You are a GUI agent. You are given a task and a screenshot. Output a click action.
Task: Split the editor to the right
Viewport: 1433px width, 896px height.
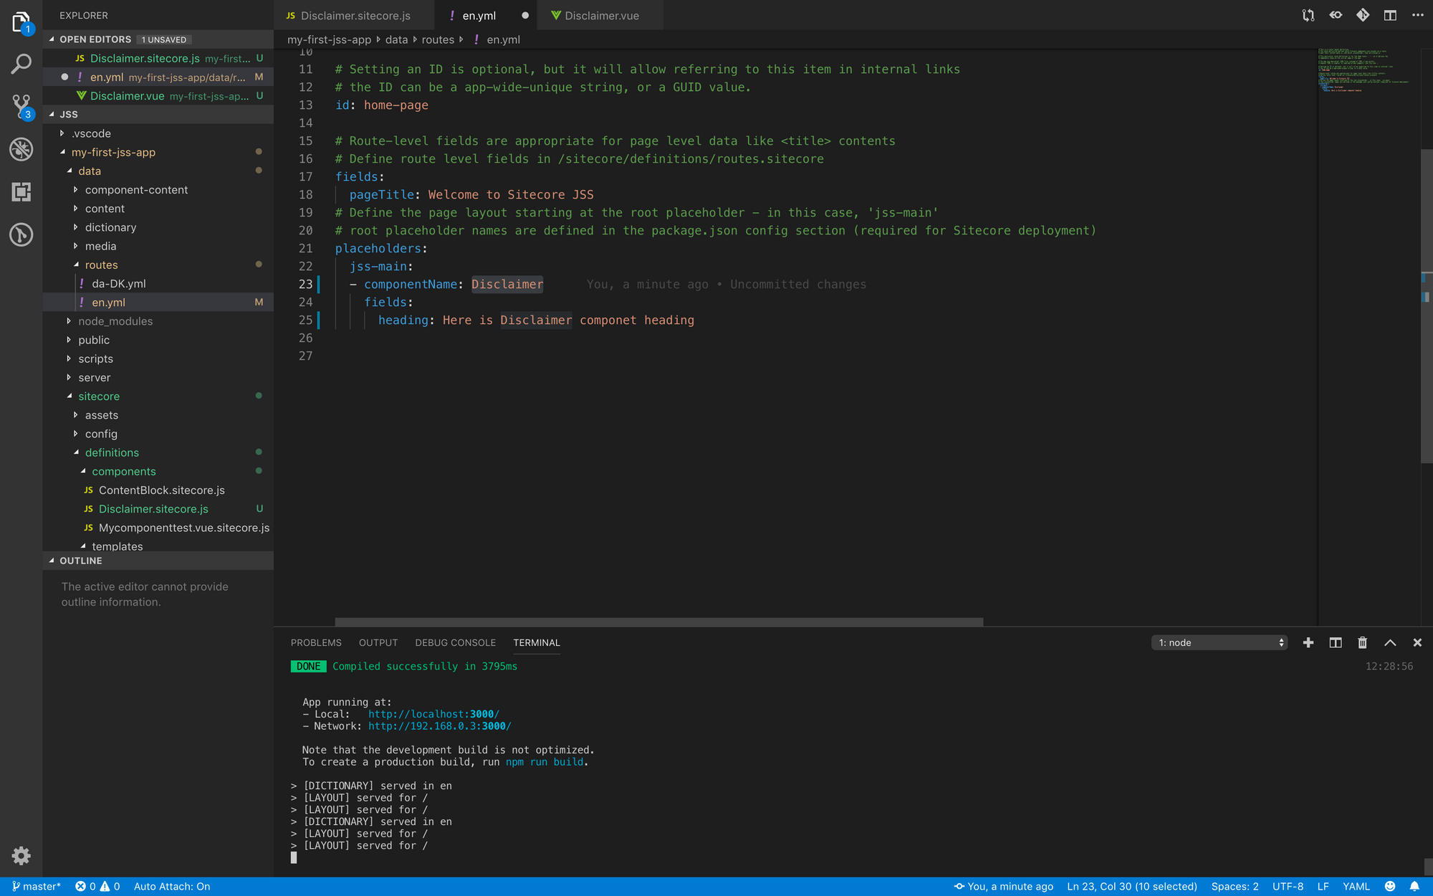click(1390, 15)
